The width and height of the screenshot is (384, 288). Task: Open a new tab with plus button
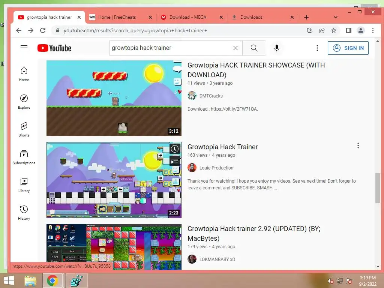click(x=306, y=17)
